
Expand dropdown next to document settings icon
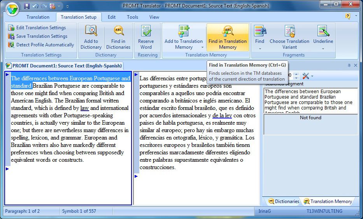pos(59,7)
